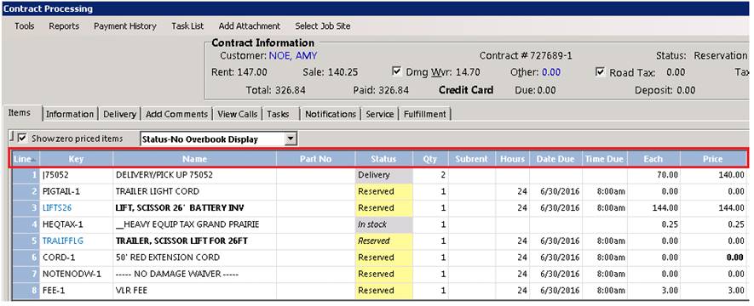Screen dimensions: 754x306
Task: Switch to the Items tab
Action: [20, 113]
